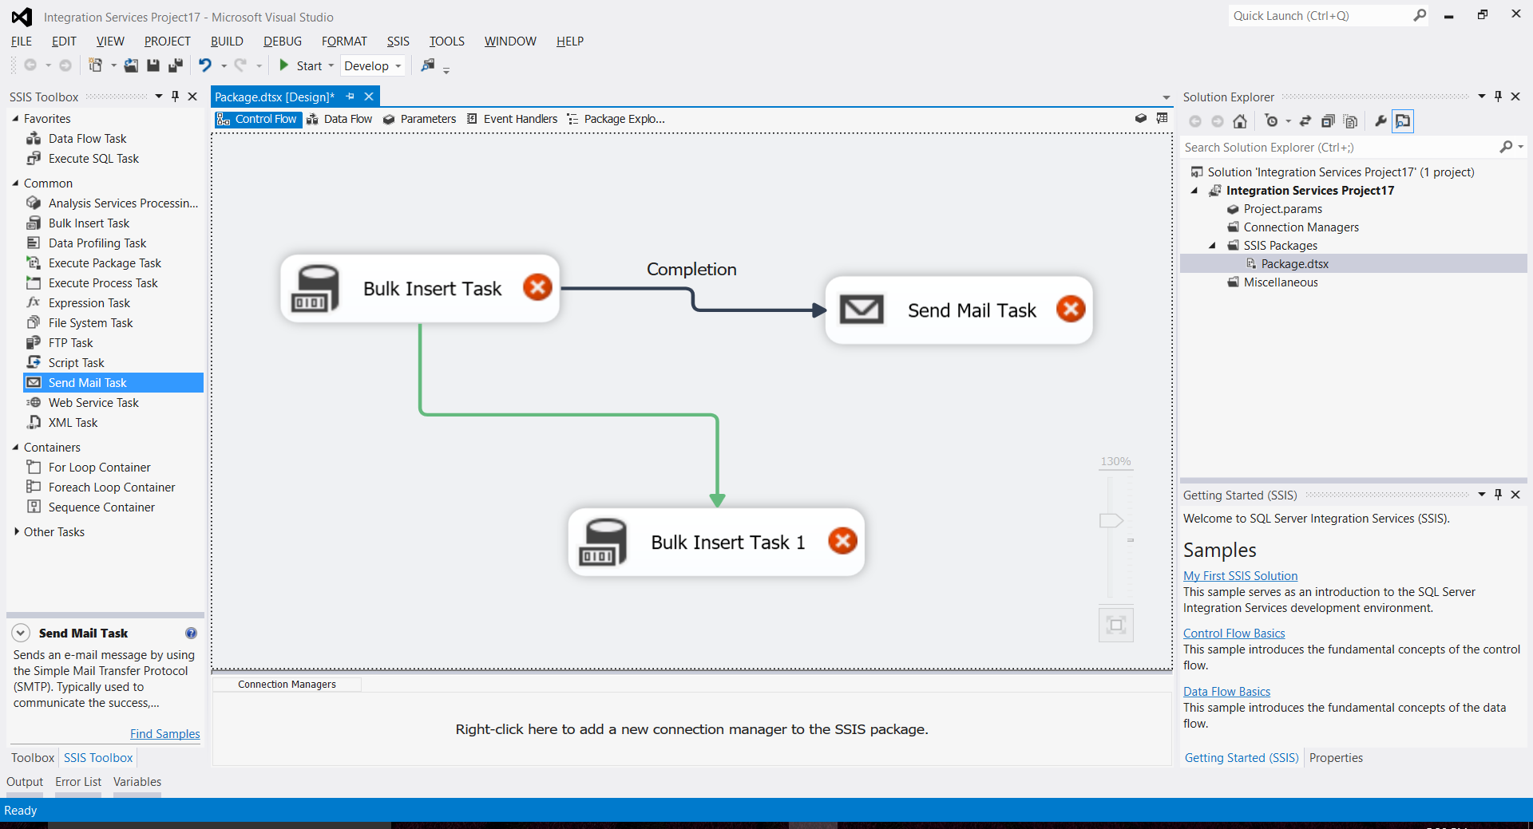Viewport: 1533px width, 829px height.
Task: Click the Variables icon at top right of designer
Action: click(x=1163, y=118)
